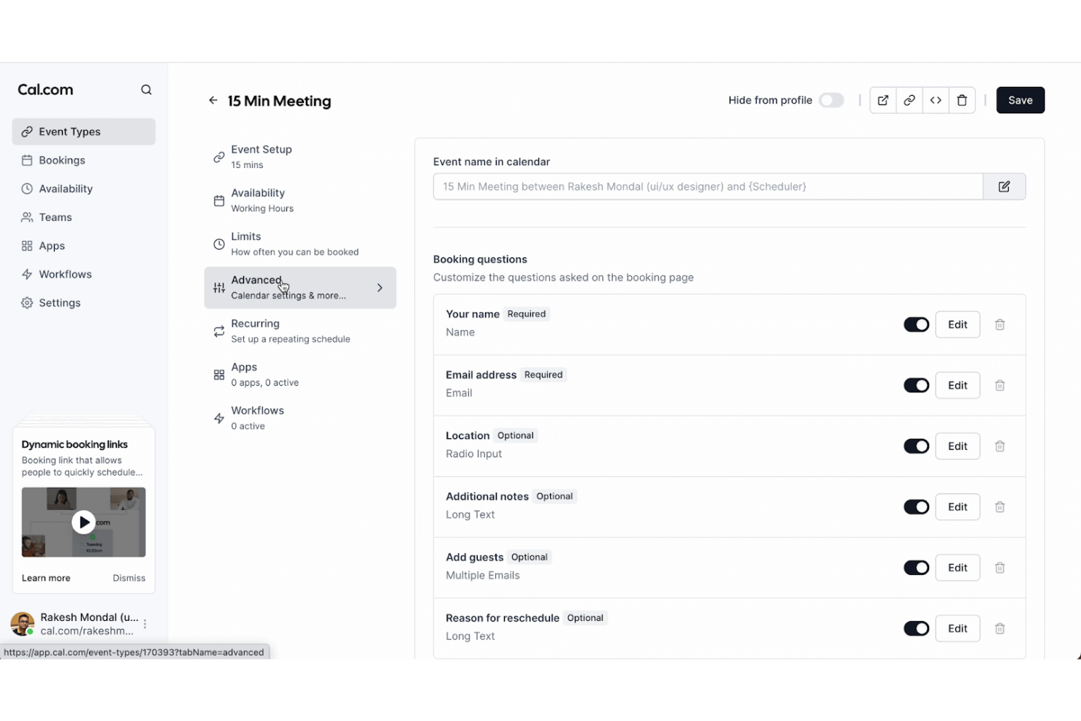Edit the event name in calendar
Image resolution: width=1081 pixels, height=721 pixels.
point(1004,186)
